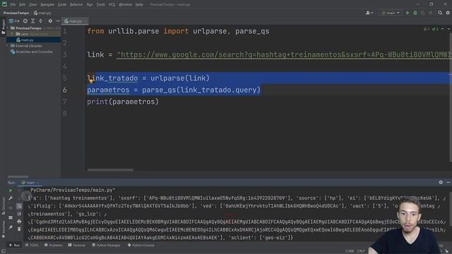Open the Code menu
The height and width of the screenshot is (254, 452).
tap(62, 5)
